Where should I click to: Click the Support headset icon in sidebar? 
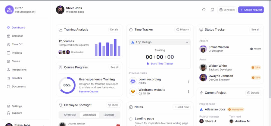[8, 113]
